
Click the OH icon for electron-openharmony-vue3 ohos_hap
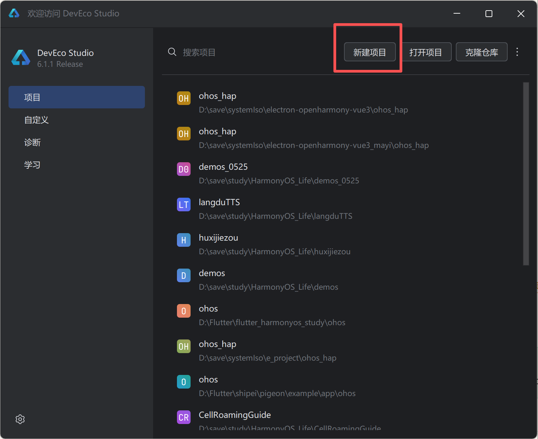tap(184, 98)
